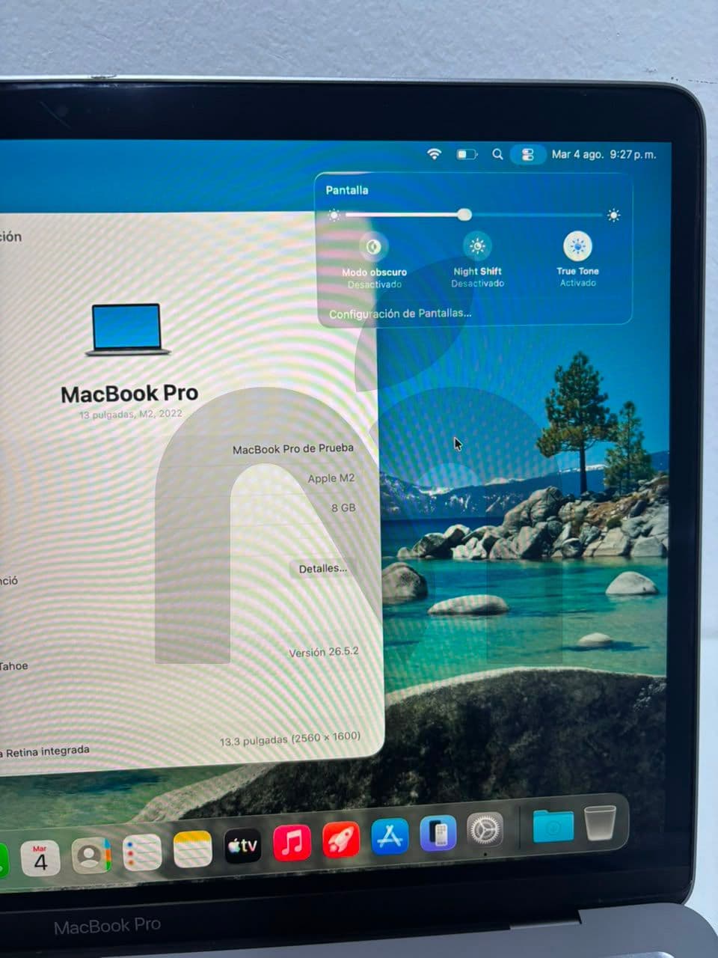Open Contacts in the Dock
718x958 pixels.
(91, 855)
